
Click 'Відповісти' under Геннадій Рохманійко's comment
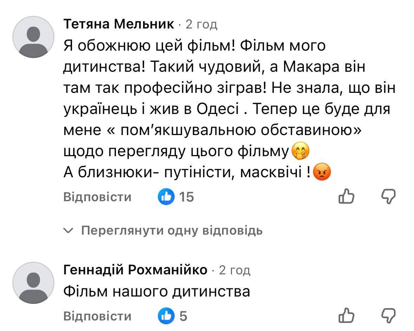click(98, 316)
